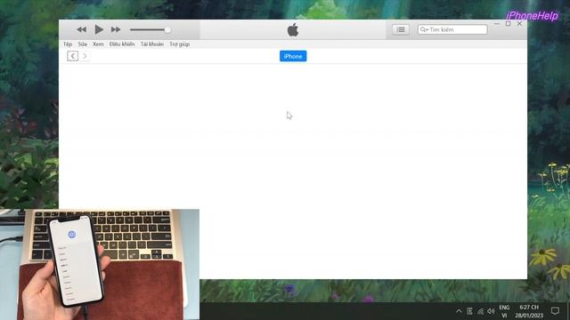Close the iTunes window
570x320 pixels.
[519, 24]
